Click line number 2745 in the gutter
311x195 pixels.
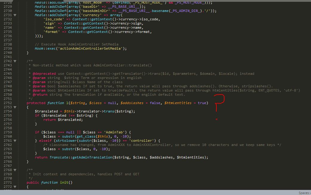click(8, 74)
